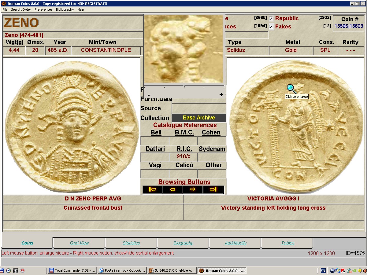
Task: Click the Collection field showing Base Archive
Action: [199, 118]
